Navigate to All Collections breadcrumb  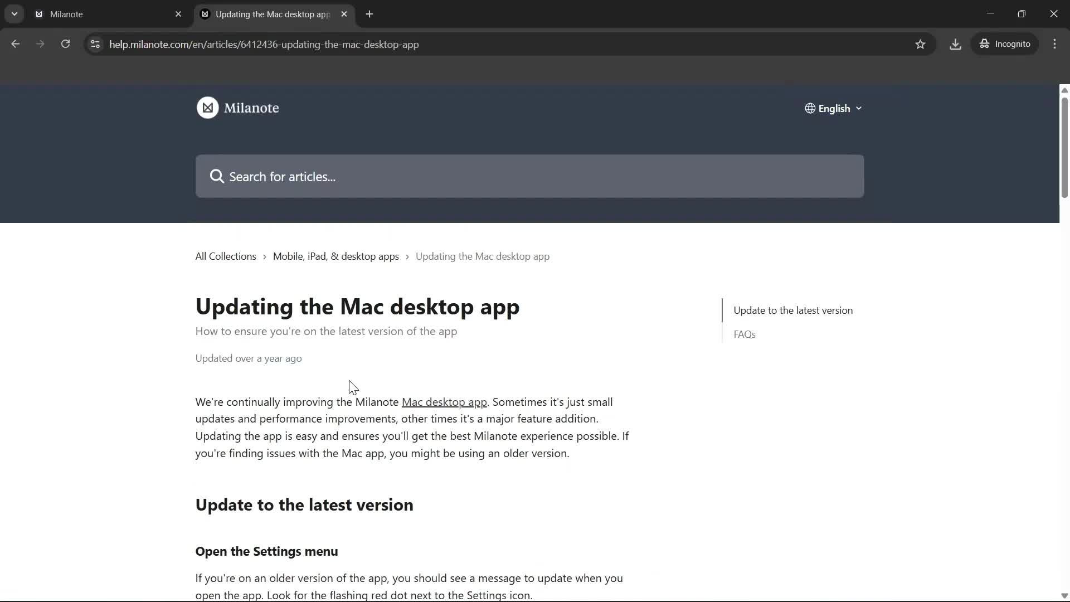[x=225, y=256]
